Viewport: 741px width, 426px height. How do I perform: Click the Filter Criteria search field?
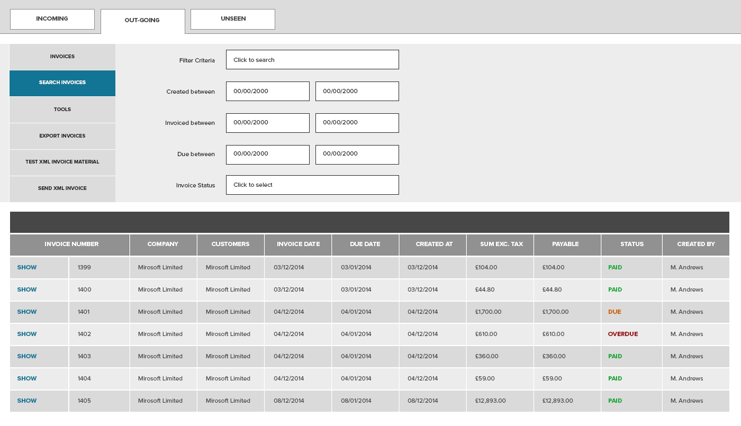312,60
